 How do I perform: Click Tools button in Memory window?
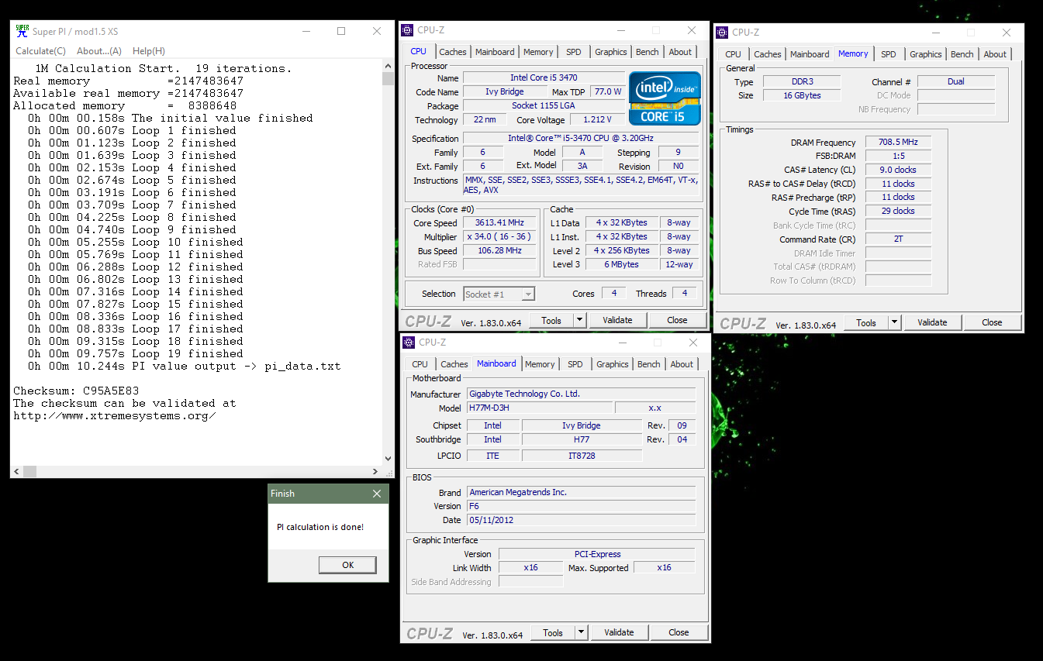tap(866, 322)
